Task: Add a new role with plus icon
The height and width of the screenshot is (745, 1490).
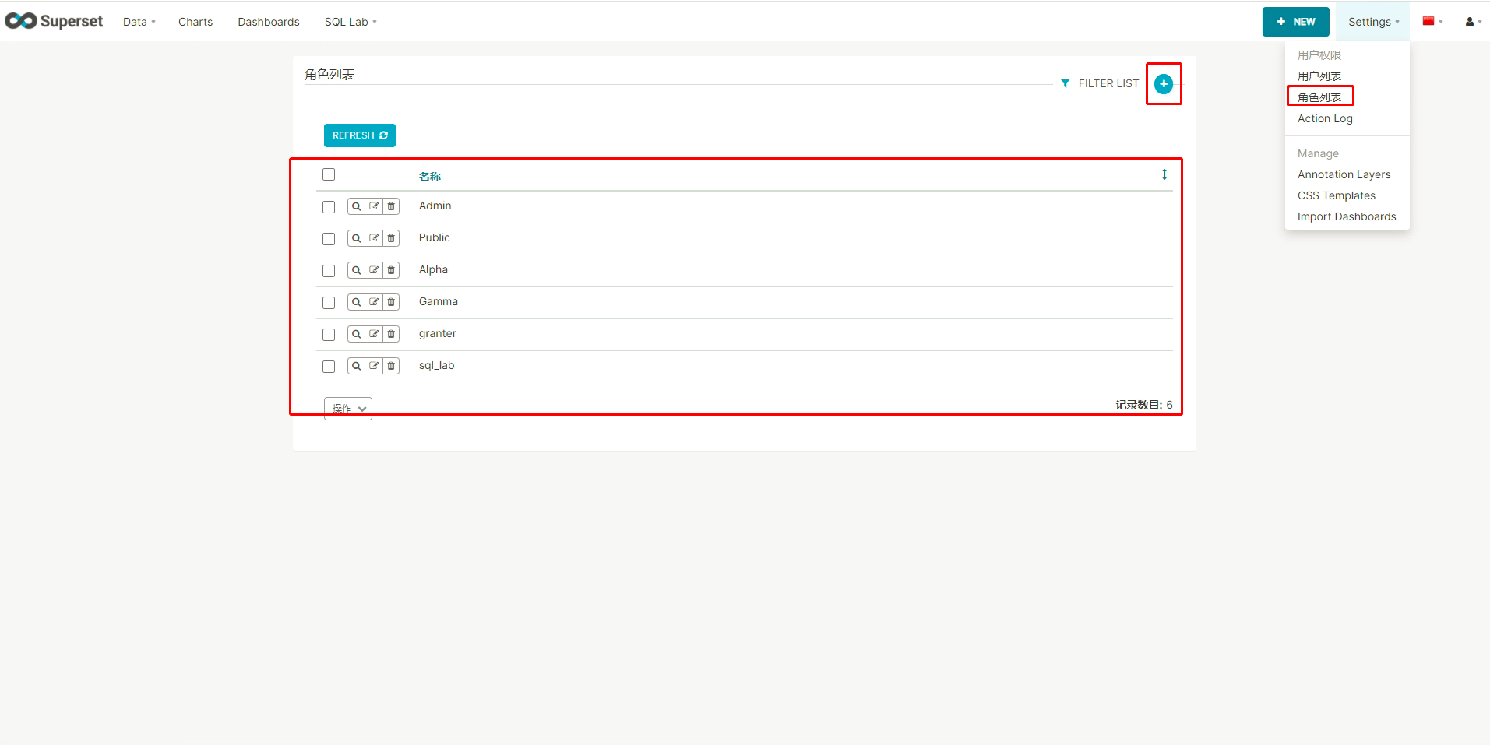Action: (x=1164, y=83)
